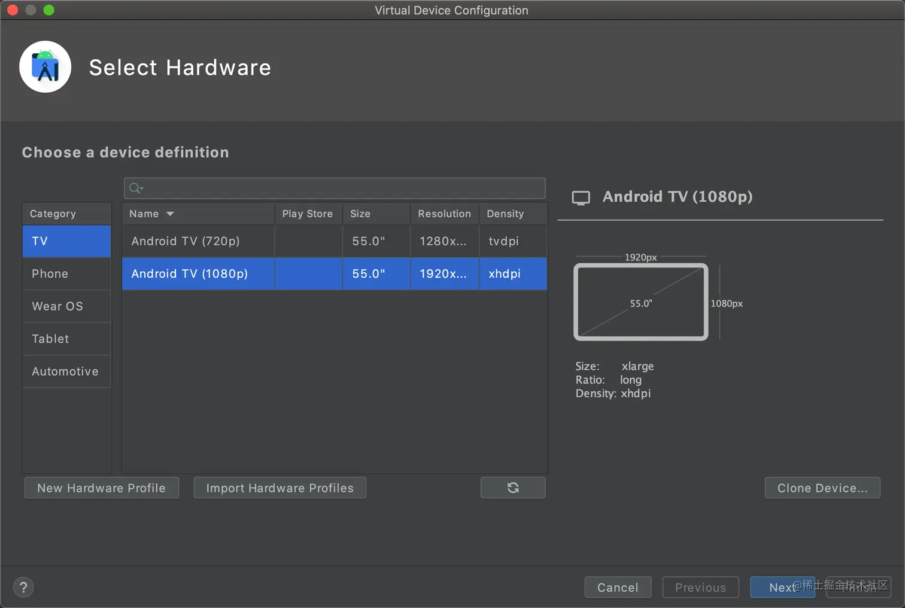Select the TV category
Viewport: 905px width, 608px height.
66,241
